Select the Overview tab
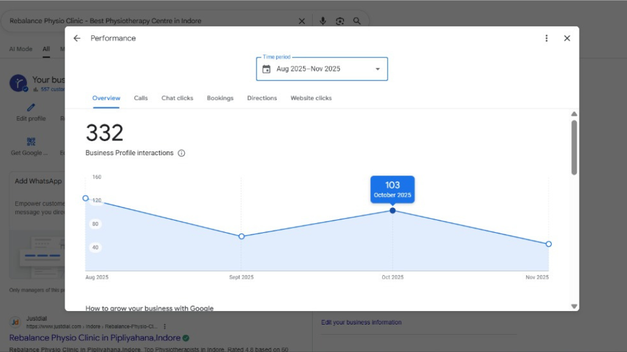The image size is (627, 352). [x=106, y=98]
